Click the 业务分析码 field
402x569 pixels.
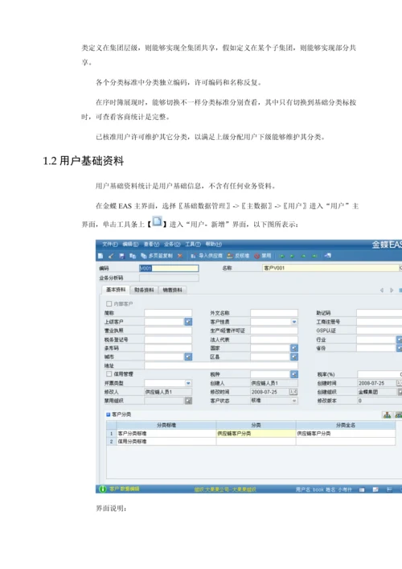pyautogui.click(x=169, y=278)
